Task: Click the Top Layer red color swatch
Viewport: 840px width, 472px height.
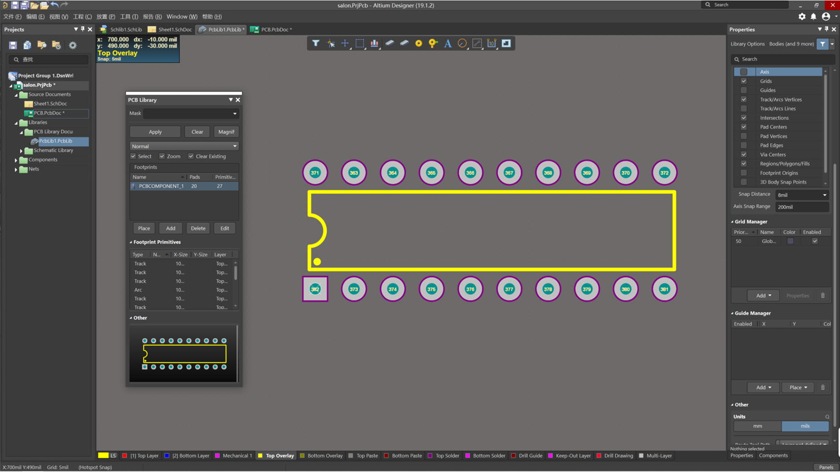Action: click(124, 456)
